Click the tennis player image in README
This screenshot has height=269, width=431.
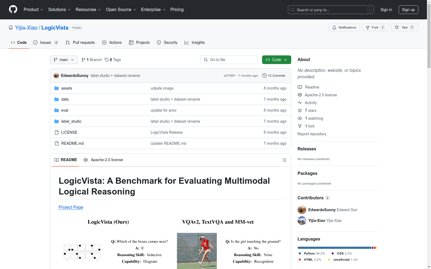coord(197,251)
